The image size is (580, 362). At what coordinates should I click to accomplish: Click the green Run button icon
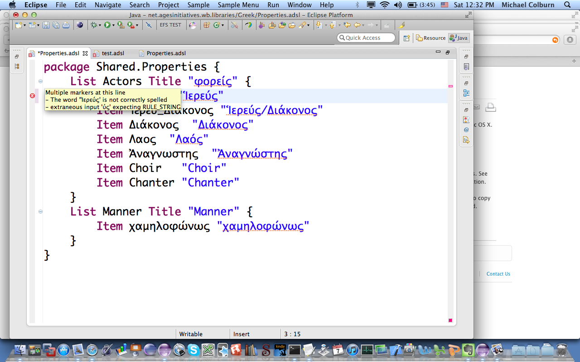pos(107,25)
